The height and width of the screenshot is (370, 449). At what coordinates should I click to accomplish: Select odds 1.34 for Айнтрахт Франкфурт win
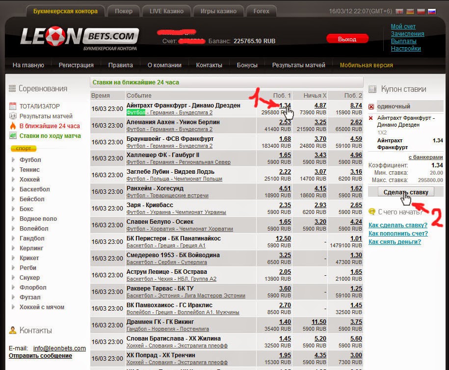285,106
